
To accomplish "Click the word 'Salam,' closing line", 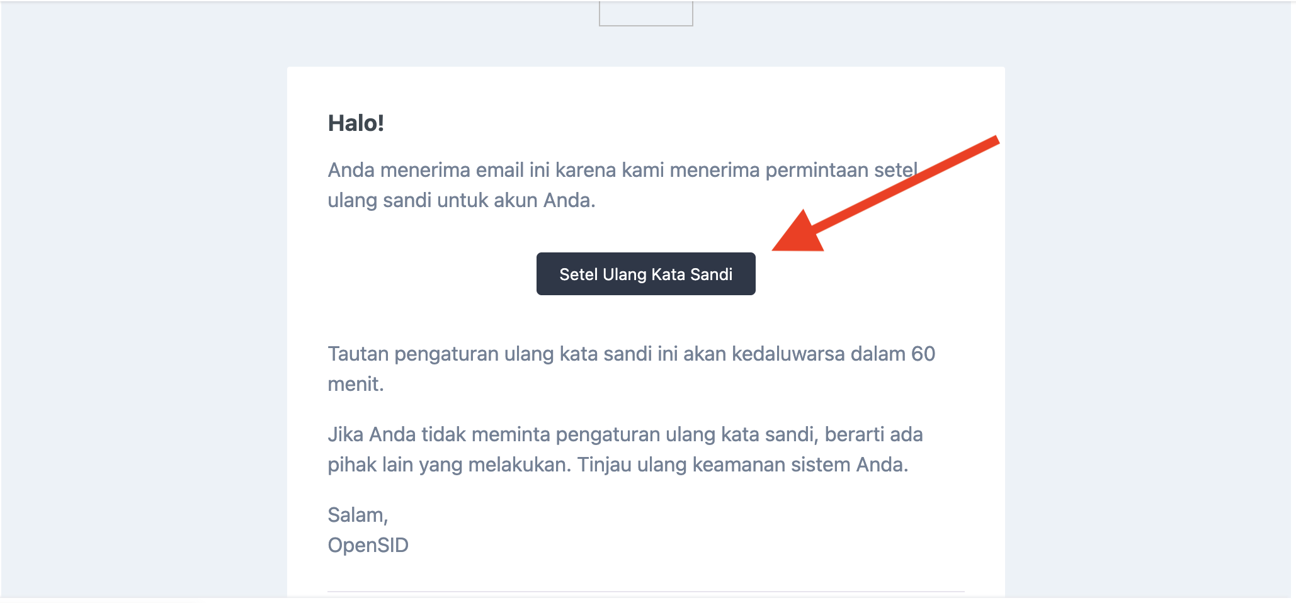I will click(358, 515).
